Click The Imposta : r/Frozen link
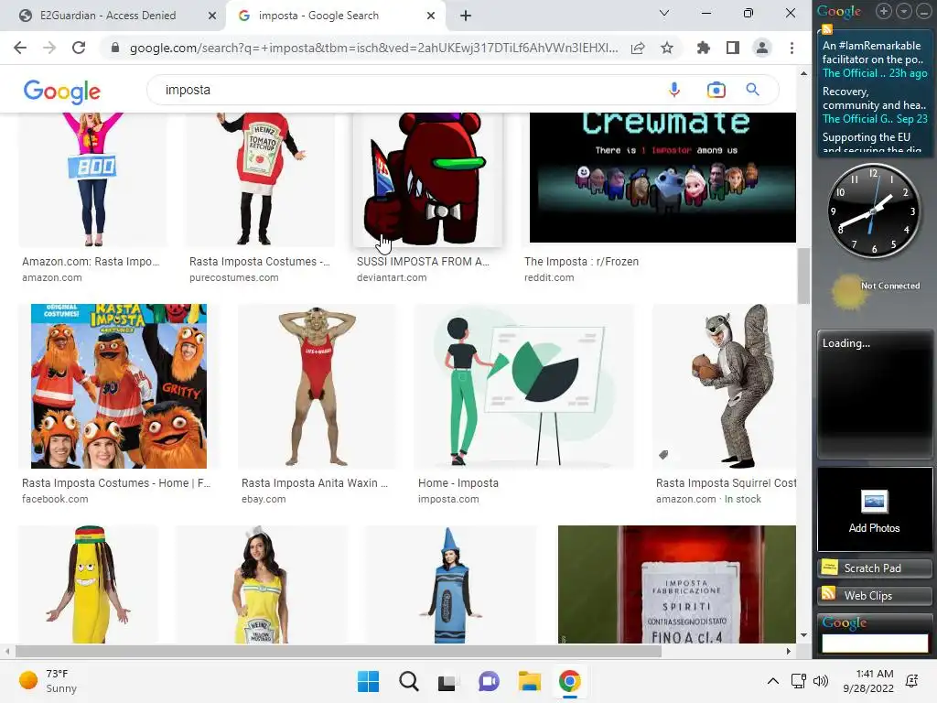The height and width of the screenshot is (703, 937). (581, 261)
